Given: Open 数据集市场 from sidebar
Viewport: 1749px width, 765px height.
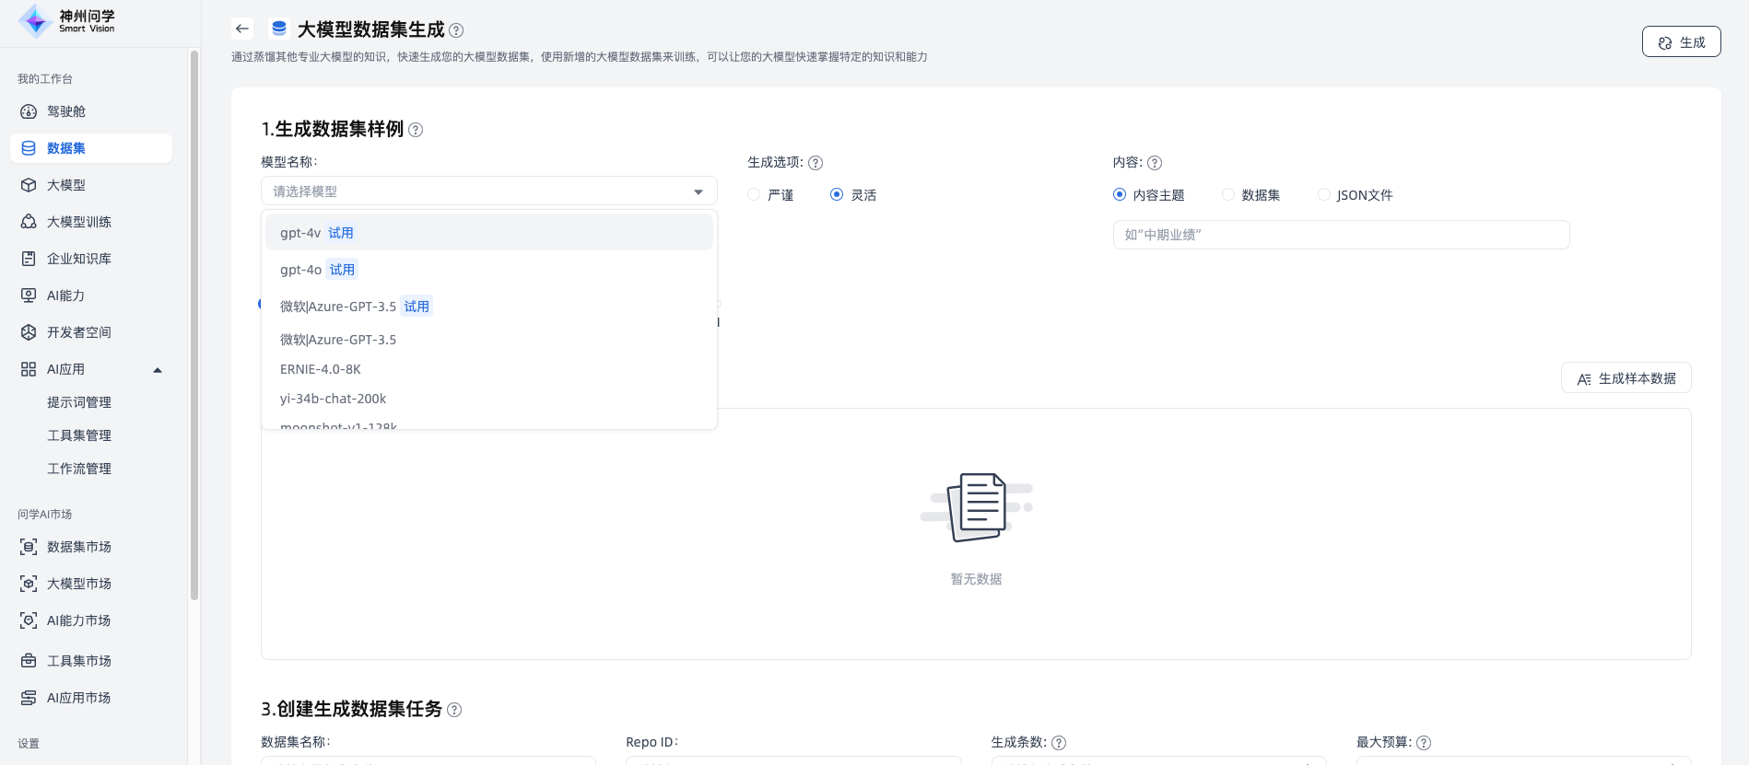Looking at the screenshot, I should [78, 547].
